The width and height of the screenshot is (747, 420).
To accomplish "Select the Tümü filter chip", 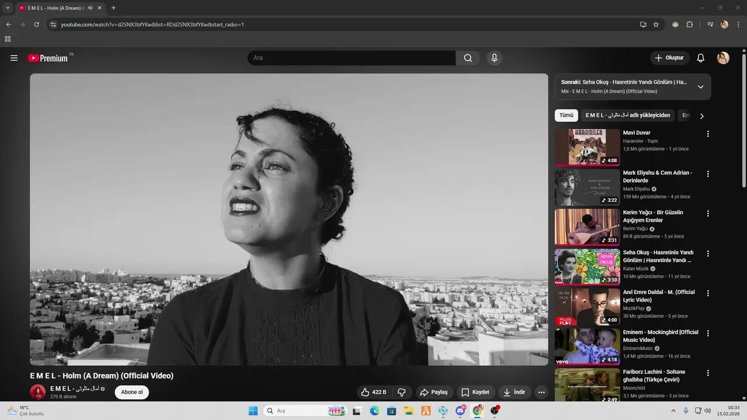I will pyautogui.click(x=566, y=116).
